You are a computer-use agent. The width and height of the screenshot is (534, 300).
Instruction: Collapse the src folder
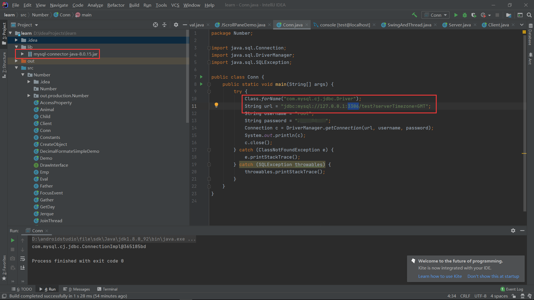coord(16,68)
